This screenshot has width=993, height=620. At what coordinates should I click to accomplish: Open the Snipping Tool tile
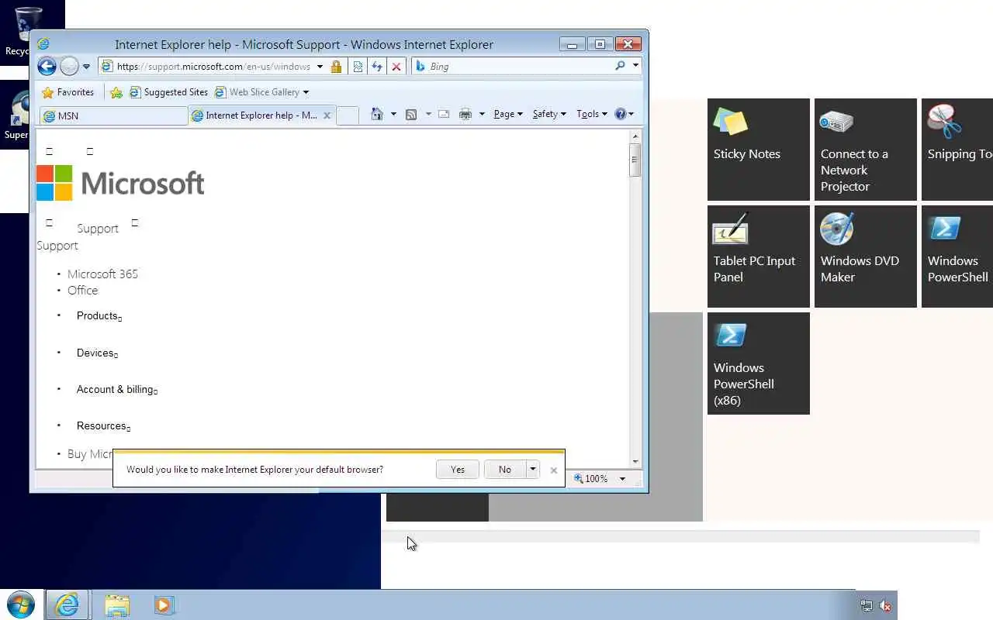(x=957, y=150)
